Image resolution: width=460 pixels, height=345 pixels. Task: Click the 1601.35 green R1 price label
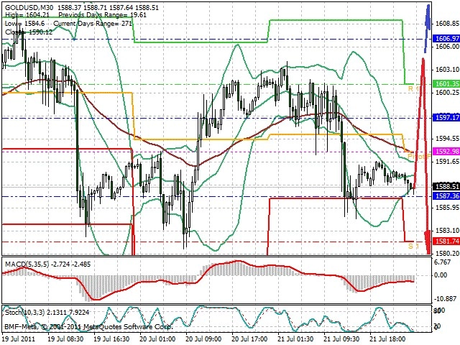446,84
